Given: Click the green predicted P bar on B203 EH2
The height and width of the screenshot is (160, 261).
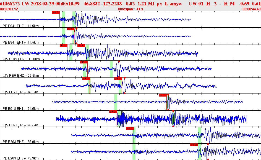Looking at the screenshot, I should [x=134, y=152].
